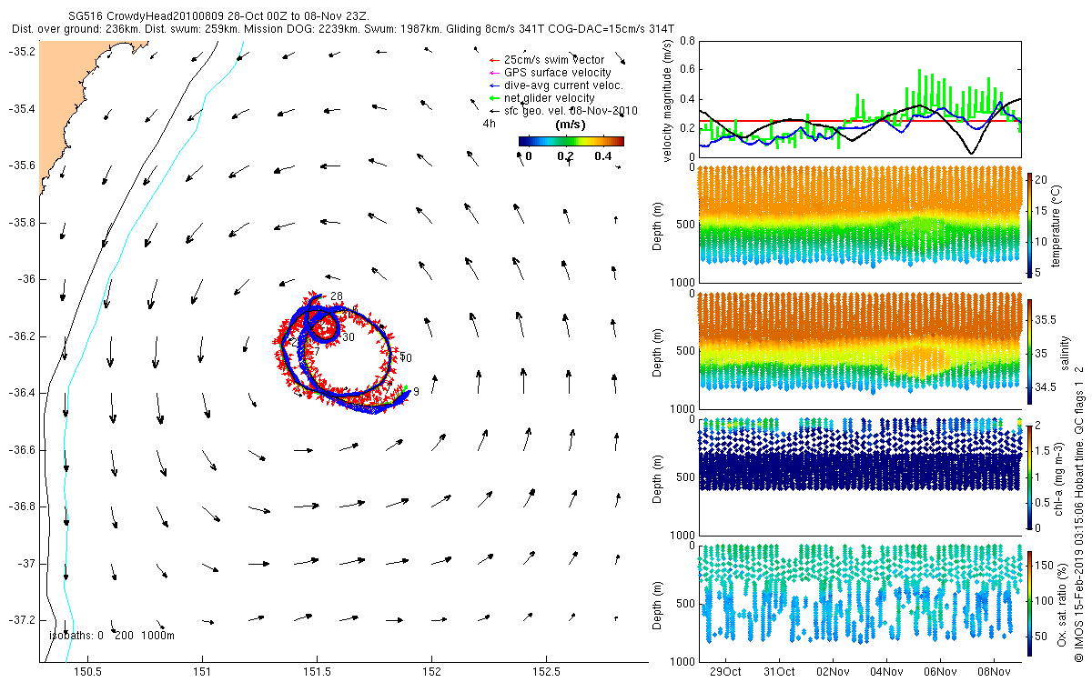Click the latitude tick label '-35.2'
1092x682 pixels.
(22, 51)
